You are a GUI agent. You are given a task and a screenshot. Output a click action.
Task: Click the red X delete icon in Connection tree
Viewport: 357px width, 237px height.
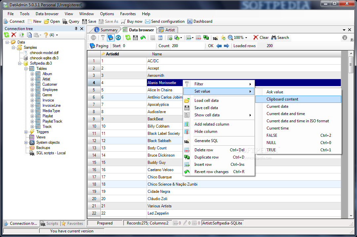point(14,35)
